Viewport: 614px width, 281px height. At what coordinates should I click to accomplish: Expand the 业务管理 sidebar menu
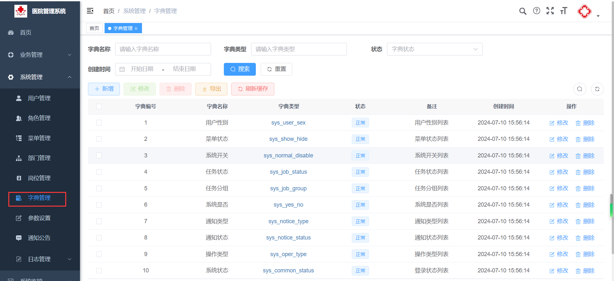(40, 55)
